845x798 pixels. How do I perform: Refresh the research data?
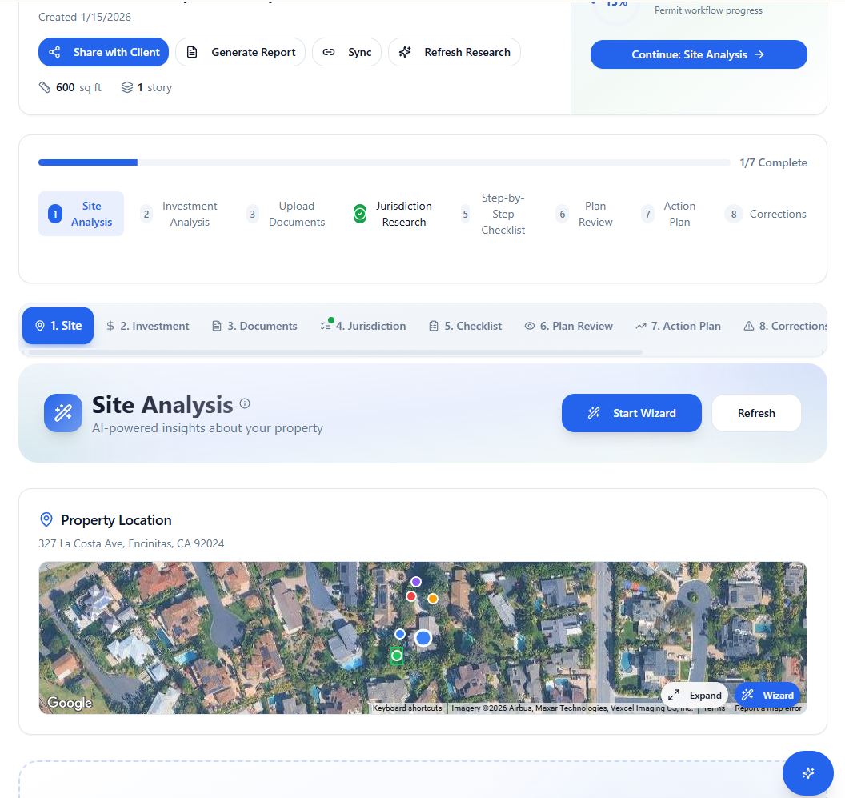[455, 52]
